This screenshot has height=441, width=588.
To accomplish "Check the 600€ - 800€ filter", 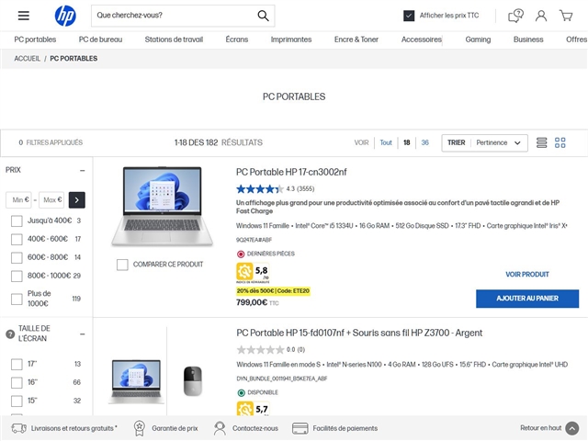I will point(17,257).
